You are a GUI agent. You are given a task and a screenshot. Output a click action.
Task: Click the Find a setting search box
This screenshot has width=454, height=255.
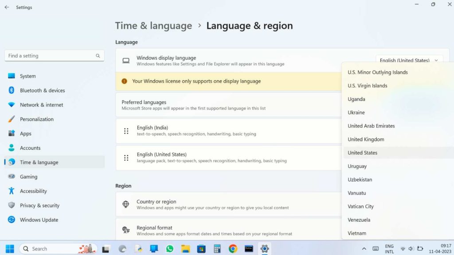tap(51, 56)
